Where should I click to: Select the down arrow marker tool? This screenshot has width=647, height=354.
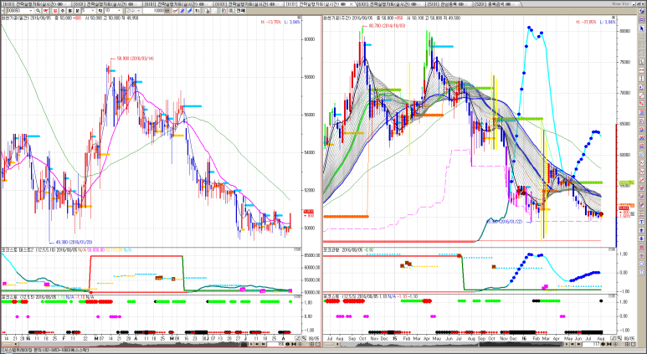(642, 238)
